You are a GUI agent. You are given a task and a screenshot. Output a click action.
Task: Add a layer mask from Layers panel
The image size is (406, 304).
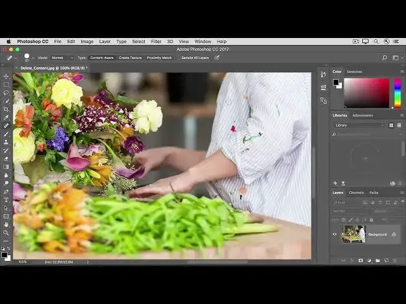(x=361, y=260)
